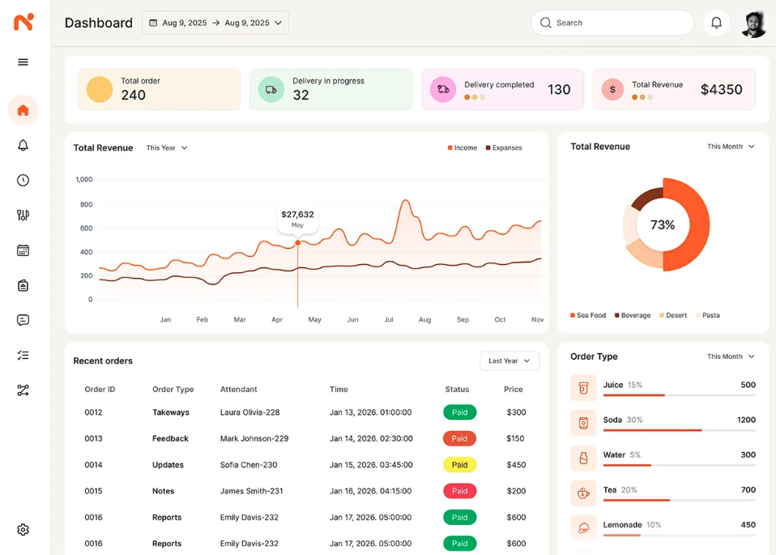This screenshot has width=776, height=555.
Task: Open the notifications bell in the top bar
Action: click(716, 22)
